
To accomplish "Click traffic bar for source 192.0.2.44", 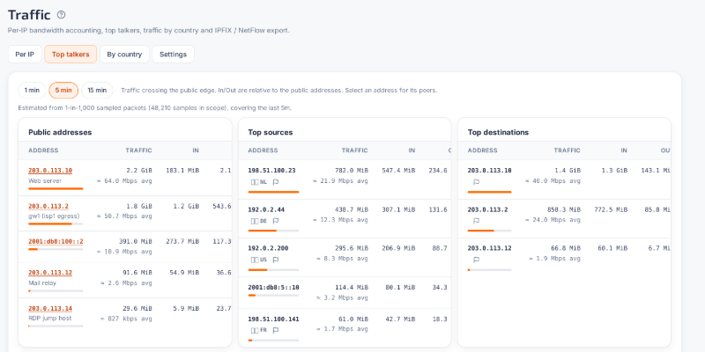I will 273,231.
